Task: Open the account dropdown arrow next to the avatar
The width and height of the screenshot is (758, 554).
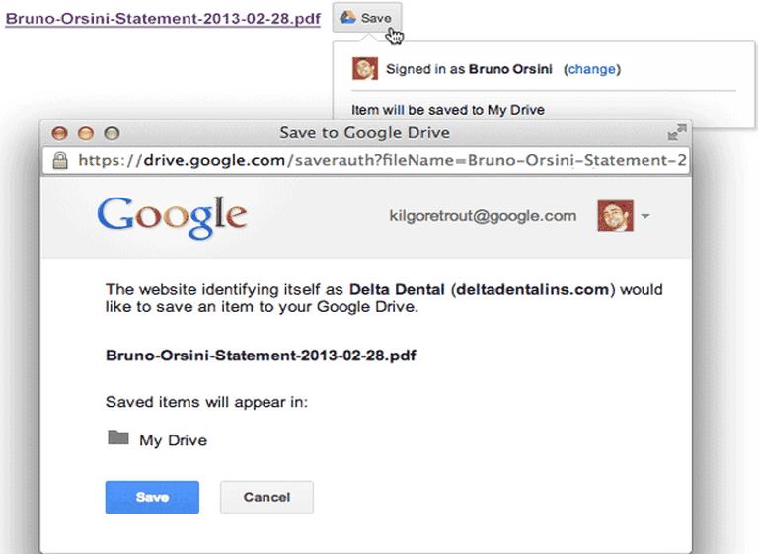Action: (645, 216)
